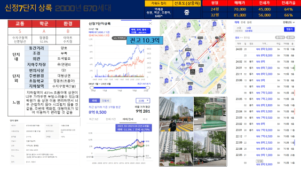Click the 전고 10.3억 label box

145,40
